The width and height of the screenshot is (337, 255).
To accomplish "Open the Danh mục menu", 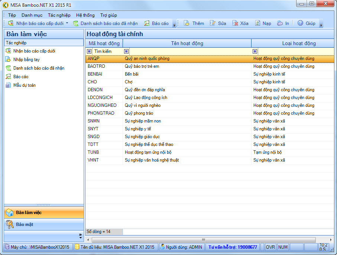I will point(32,15).
